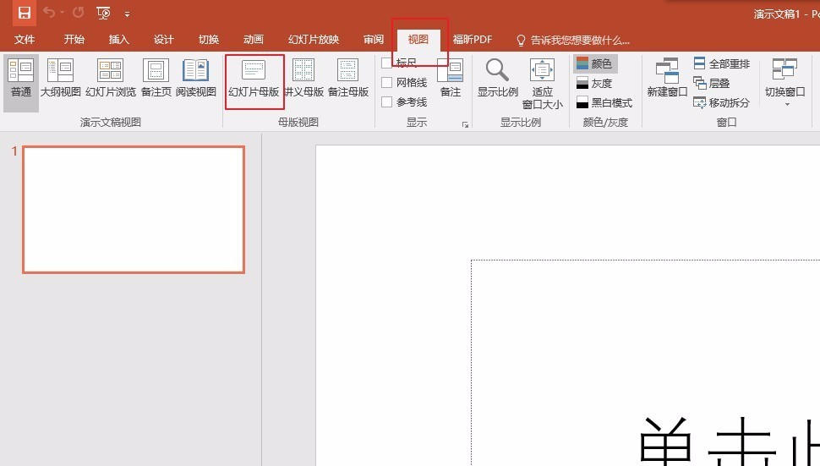Viewport: 820px width, 466px height.
Task: Switch to the 审阅 ribbon tab
Action: coord(374,39)
